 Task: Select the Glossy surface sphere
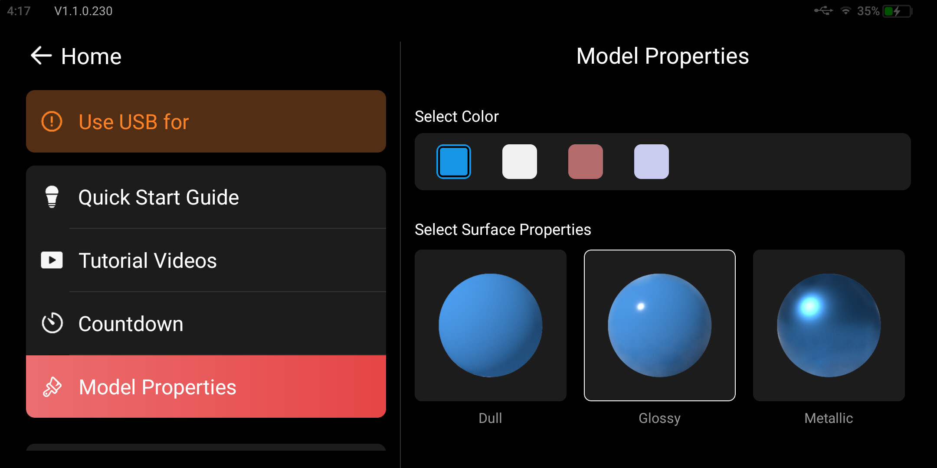(x=659, y=325)
